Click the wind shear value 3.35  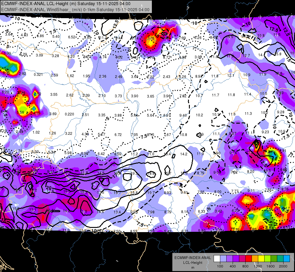click(x=102, y=115)
